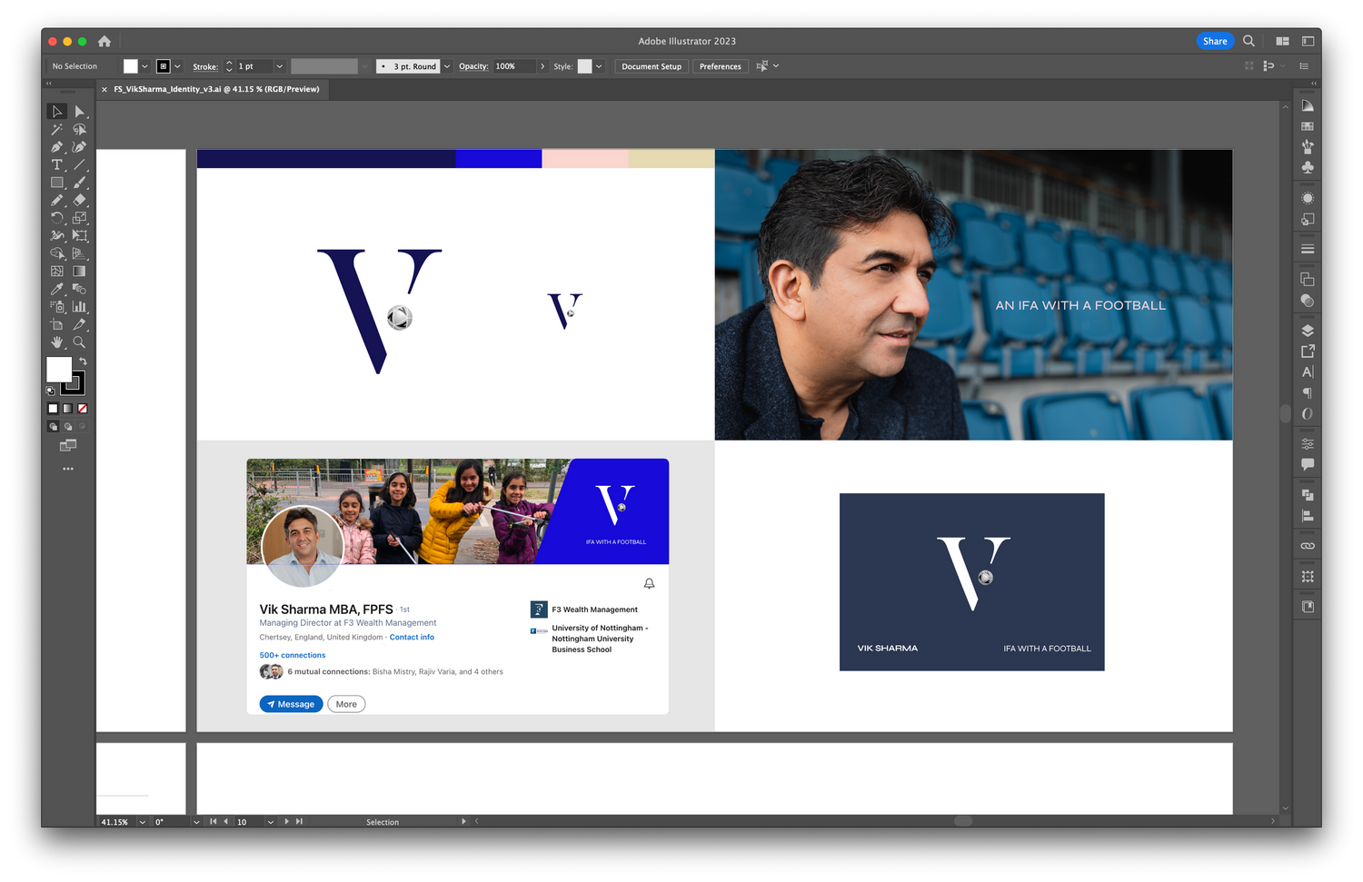Set paint mode to None
This screenshot has width=1363, height=882.
coord(82,409)
